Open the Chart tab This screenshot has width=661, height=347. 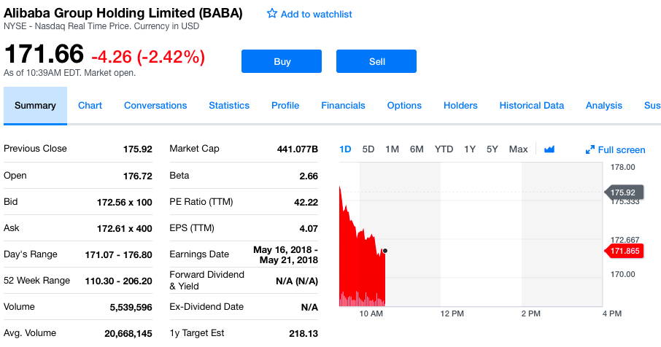[x=90, y=106]
